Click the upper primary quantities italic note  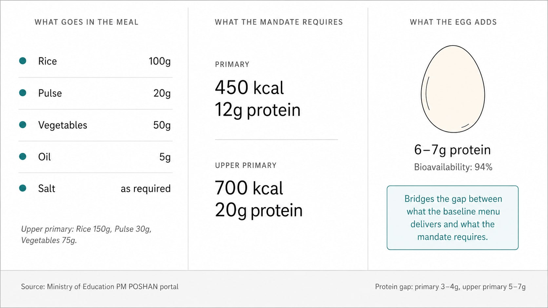[86, 235]
